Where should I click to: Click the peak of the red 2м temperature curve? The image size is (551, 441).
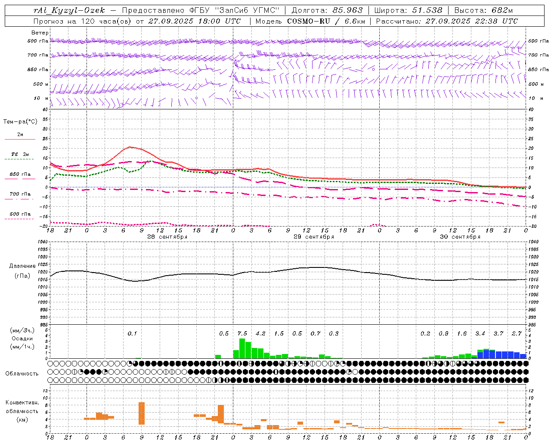click(x=130, y=147)
